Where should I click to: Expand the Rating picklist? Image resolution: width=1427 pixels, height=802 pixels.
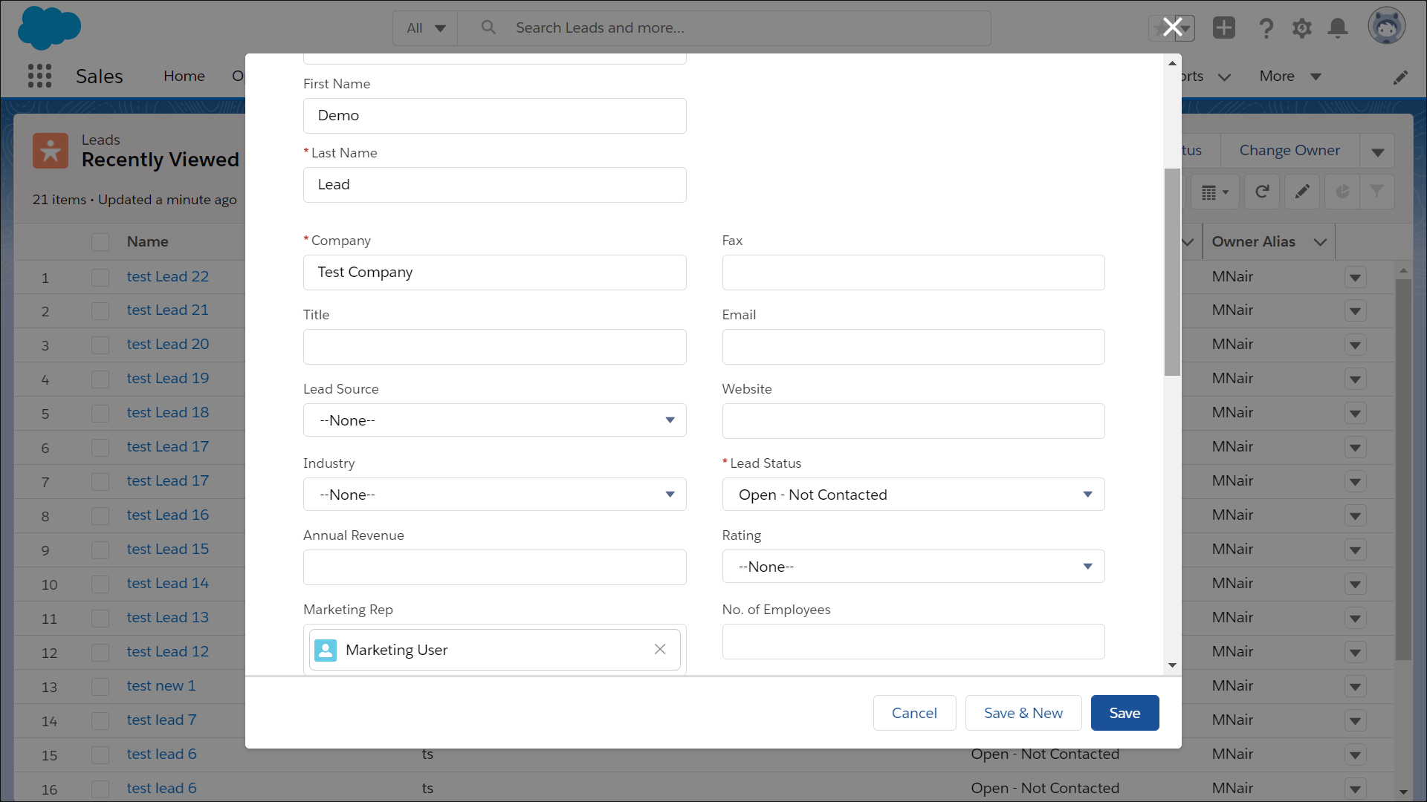pyautogui.click(x=913, y=566)
